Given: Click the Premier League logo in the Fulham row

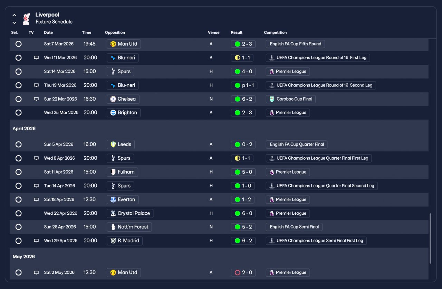Looking at the screenshot, I should click(272, 172).
